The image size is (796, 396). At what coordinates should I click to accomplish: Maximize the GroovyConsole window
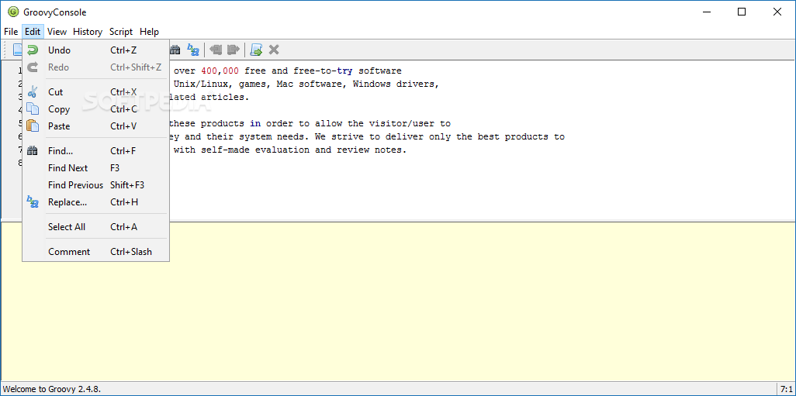pos(742,12)
